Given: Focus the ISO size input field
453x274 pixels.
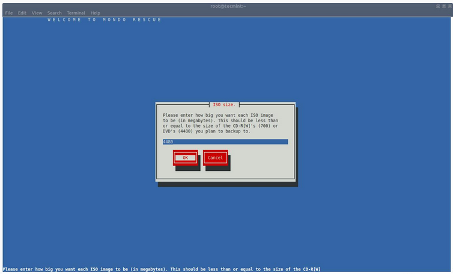Looking at the screenshot, I should 225,142.
